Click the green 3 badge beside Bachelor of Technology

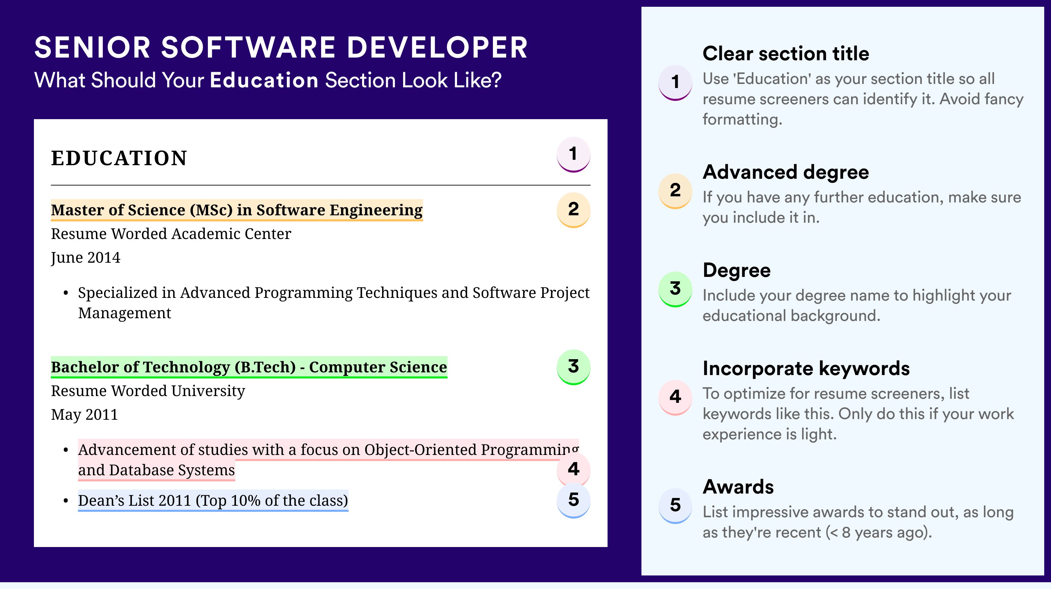[573, 367]
